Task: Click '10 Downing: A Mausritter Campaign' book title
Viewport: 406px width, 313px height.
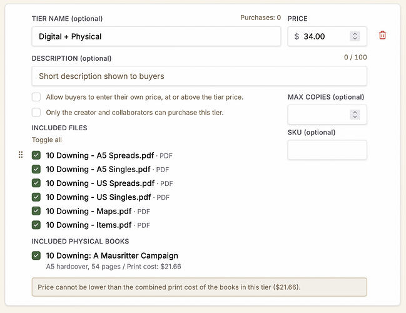Action: click(x=112, y=256)
